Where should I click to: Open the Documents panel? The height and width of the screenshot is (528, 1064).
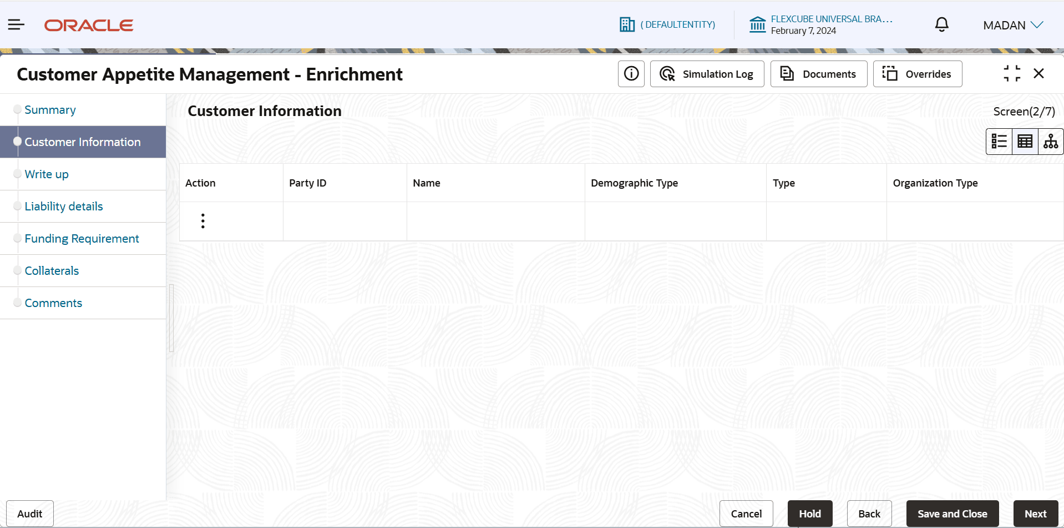click(x=819, y=74)
